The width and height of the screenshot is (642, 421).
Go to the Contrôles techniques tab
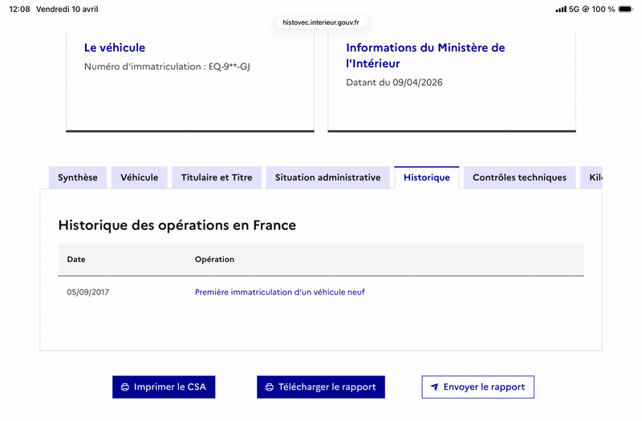[x=519, y=177]
